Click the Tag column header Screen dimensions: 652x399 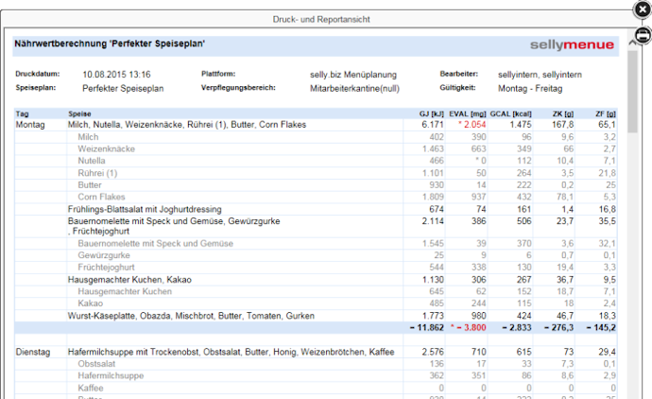click(23, 113)
